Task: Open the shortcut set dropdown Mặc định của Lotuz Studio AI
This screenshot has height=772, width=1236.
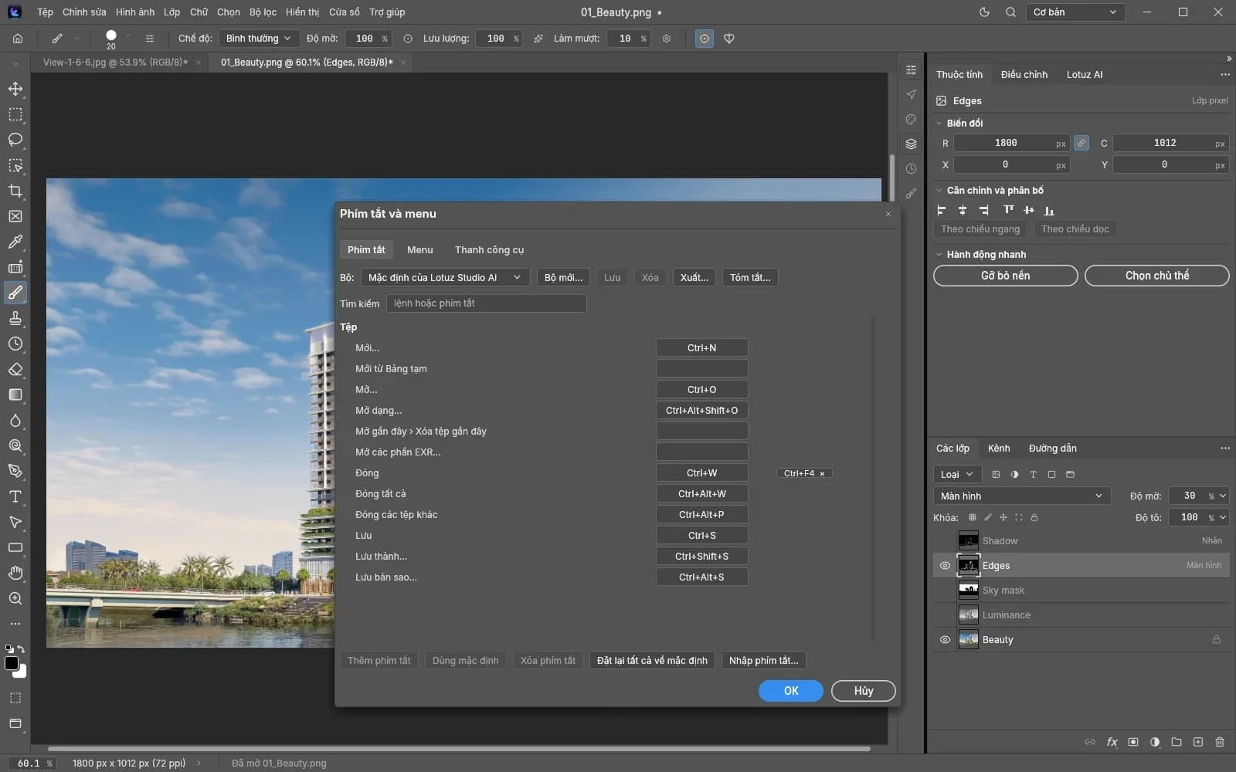Action: pyautogui.click(x=444, y=278)
